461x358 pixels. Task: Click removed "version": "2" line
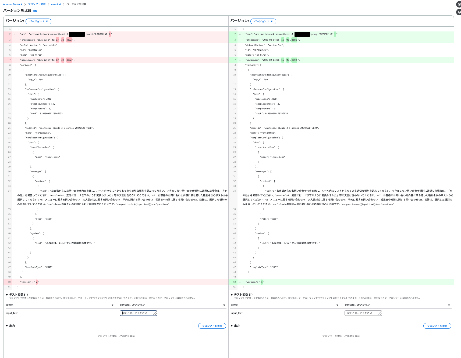click(x=116, y=282)
